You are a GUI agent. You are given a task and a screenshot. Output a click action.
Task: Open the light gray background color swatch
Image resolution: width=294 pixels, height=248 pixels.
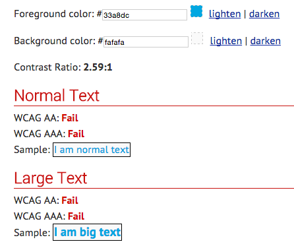pos(197,38)
